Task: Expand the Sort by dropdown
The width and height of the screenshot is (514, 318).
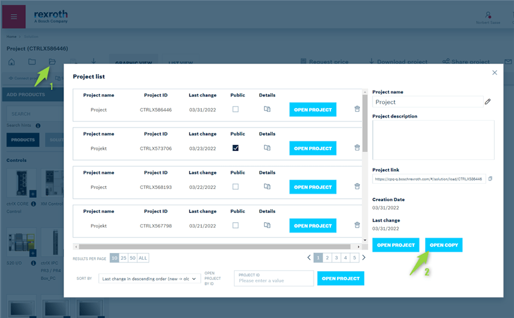Action: point(150,279)
